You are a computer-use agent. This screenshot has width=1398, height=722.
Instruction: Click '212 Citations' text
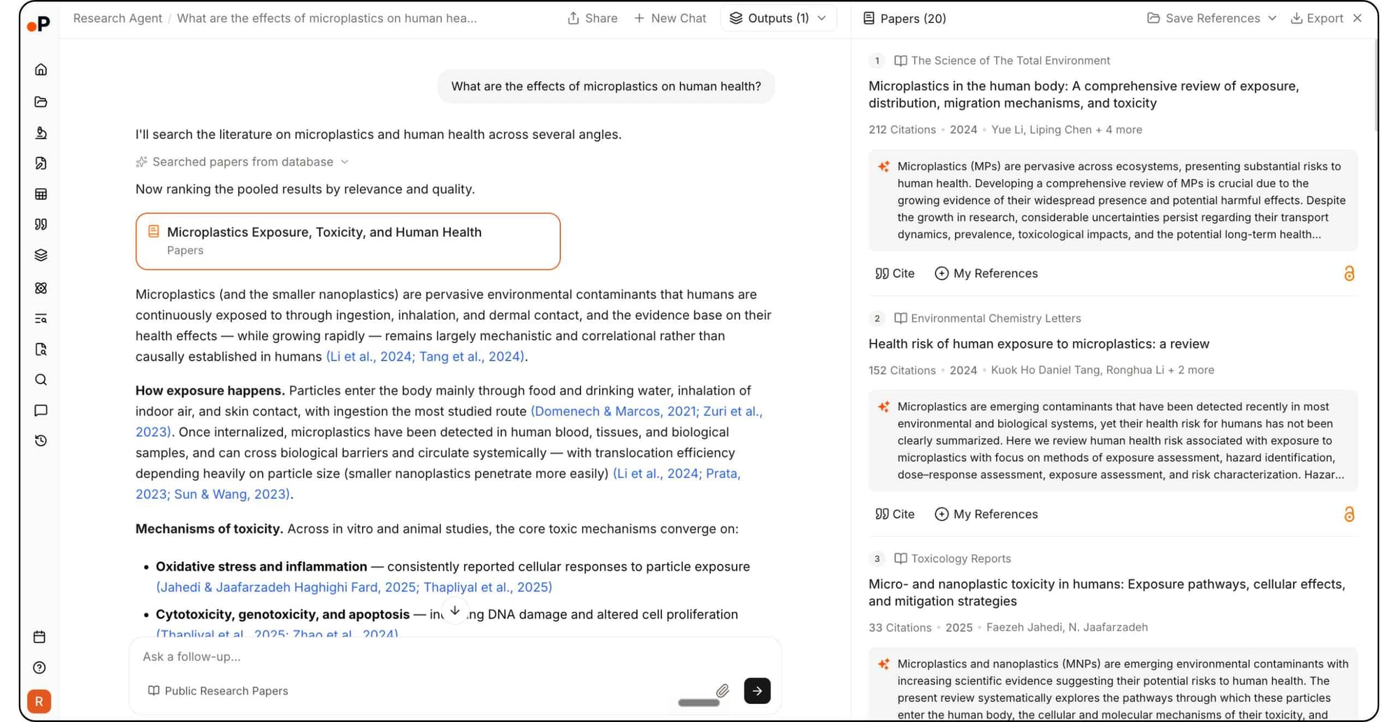point(902,130)
